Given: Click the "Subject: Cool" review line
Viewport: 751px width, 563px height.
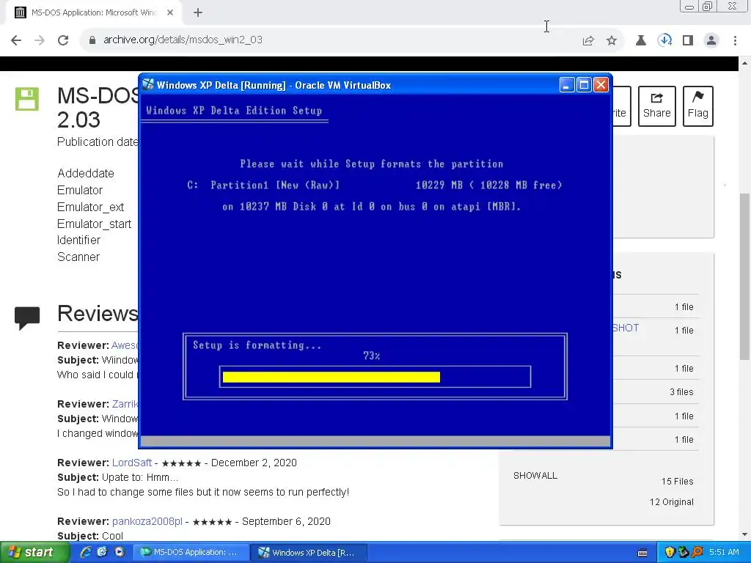Looking at the screenshot, I should click(x=90, y=536).
